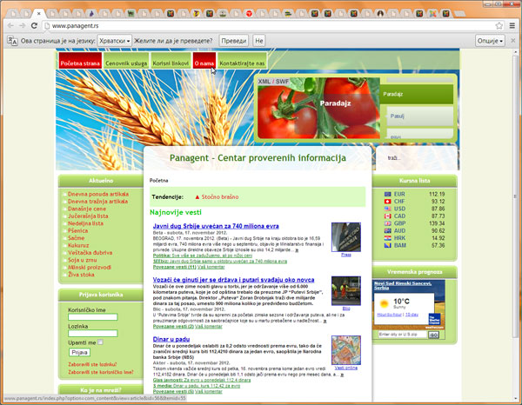Click the browser back arrow button
This screenshot has height=405, width=522.
10,26
